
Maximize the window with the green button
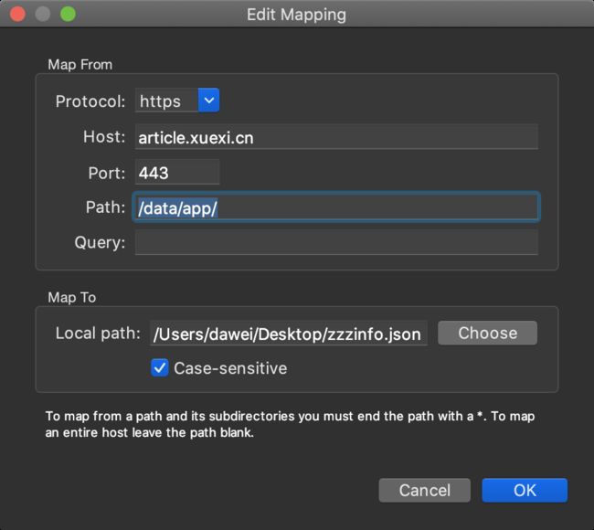tap(69, 14)
